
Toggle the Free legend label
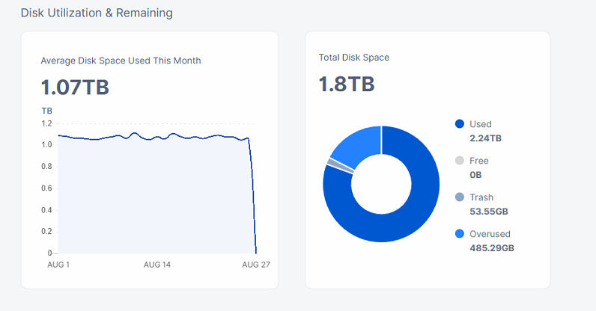478,161
